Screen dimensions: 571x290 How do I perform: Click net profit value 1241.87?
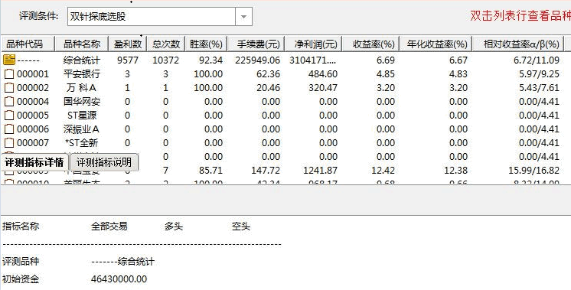click(x=320, y=171)
